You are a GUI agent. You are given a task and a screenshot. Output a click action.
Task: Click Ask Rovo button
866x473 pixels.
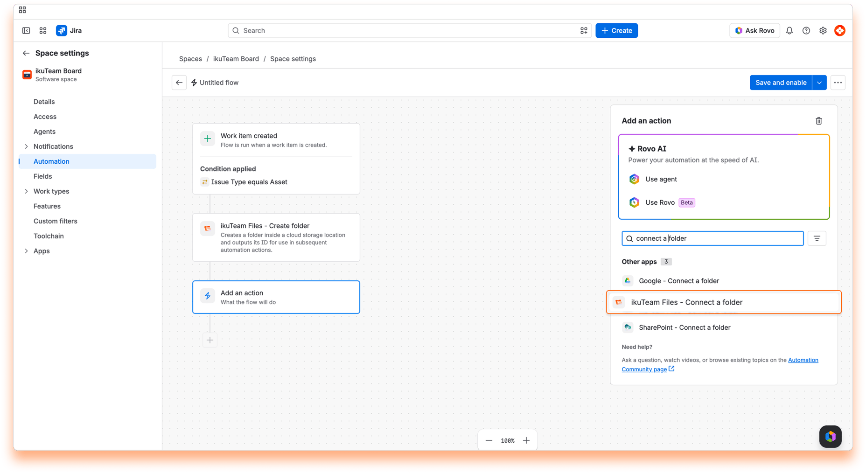coord(754,30)
